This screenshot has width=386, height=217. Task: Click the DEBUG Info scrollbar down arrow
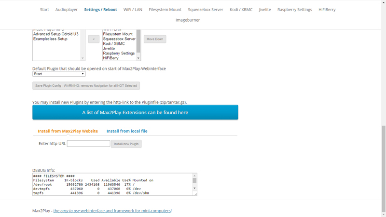[194, 188]
